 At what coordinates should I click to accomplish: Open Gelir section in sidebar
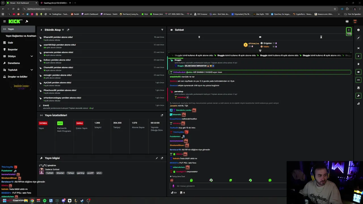pyautogui.click(x=18, y=42)
